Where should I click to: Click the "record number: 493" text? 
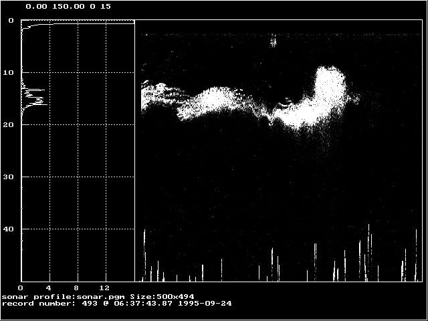pyautogui.click(x=49, y=304)
